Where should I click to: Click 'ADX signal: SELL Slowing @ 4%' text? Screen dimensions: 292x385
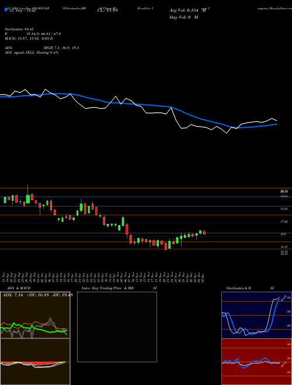[32, 52]
